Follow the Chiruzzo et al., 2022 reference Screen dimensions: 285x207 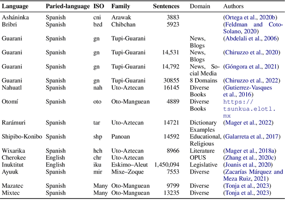[252, 80]
